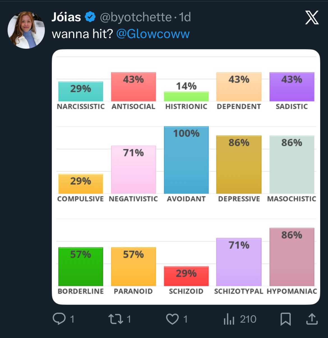Click the NARCISSISTIC chart label
Viewport: 328px width, 338px height.
(x=81, y=106)
